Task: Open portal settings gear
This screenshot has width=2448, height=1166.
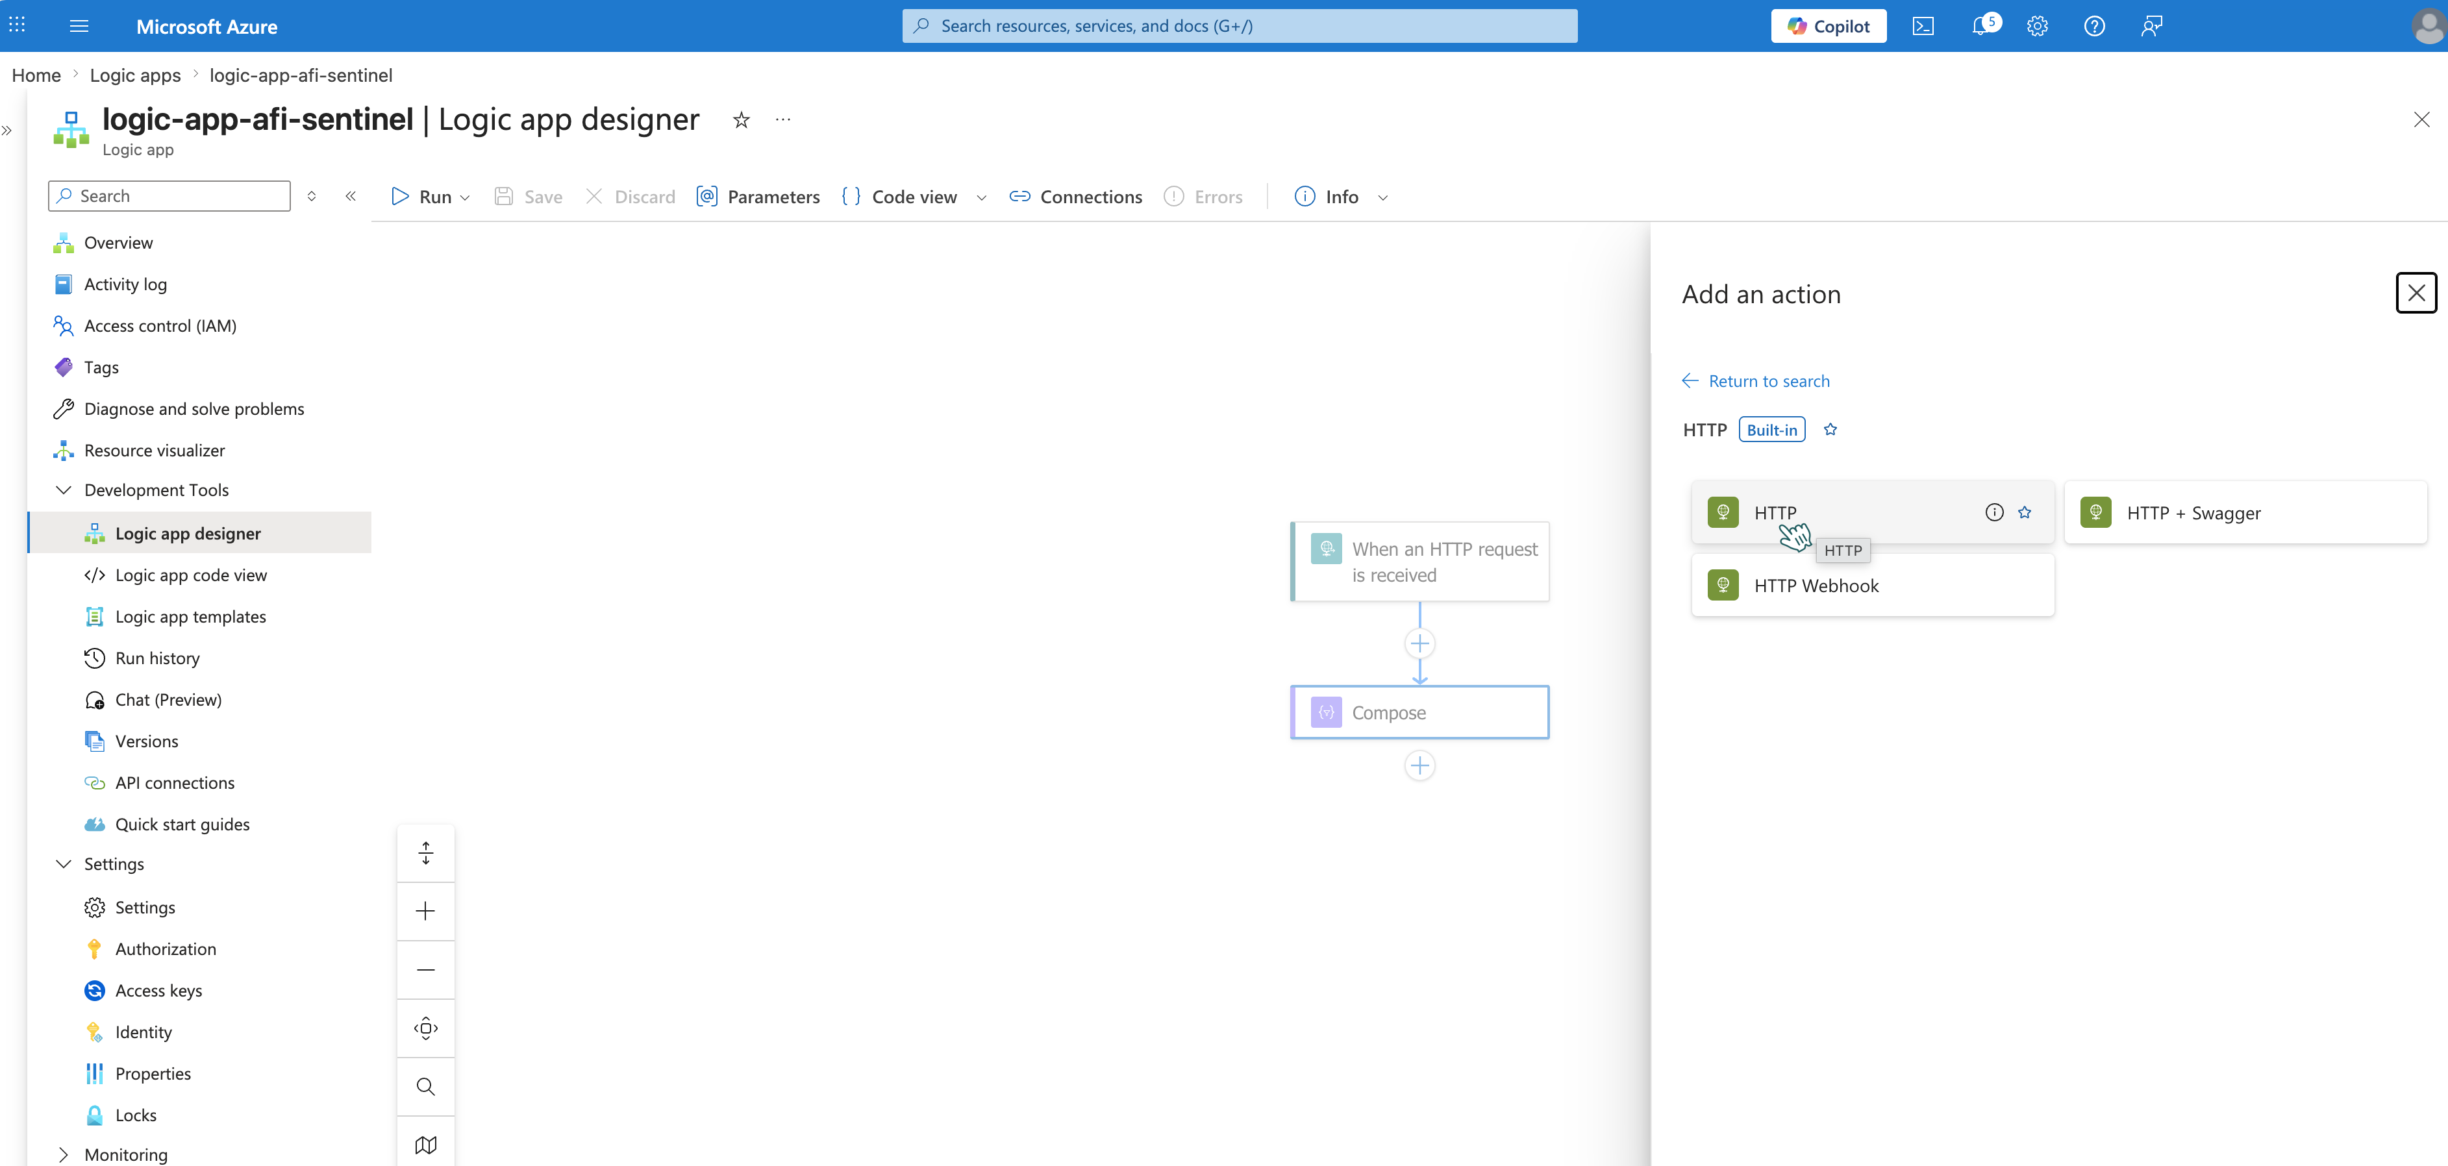Action: coord(2036,26)
